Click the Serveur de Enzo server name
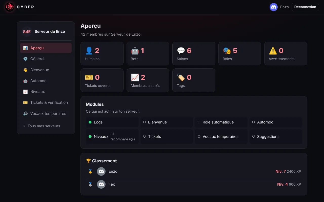Viewport: 324px width, 202px height. point(50,32)
